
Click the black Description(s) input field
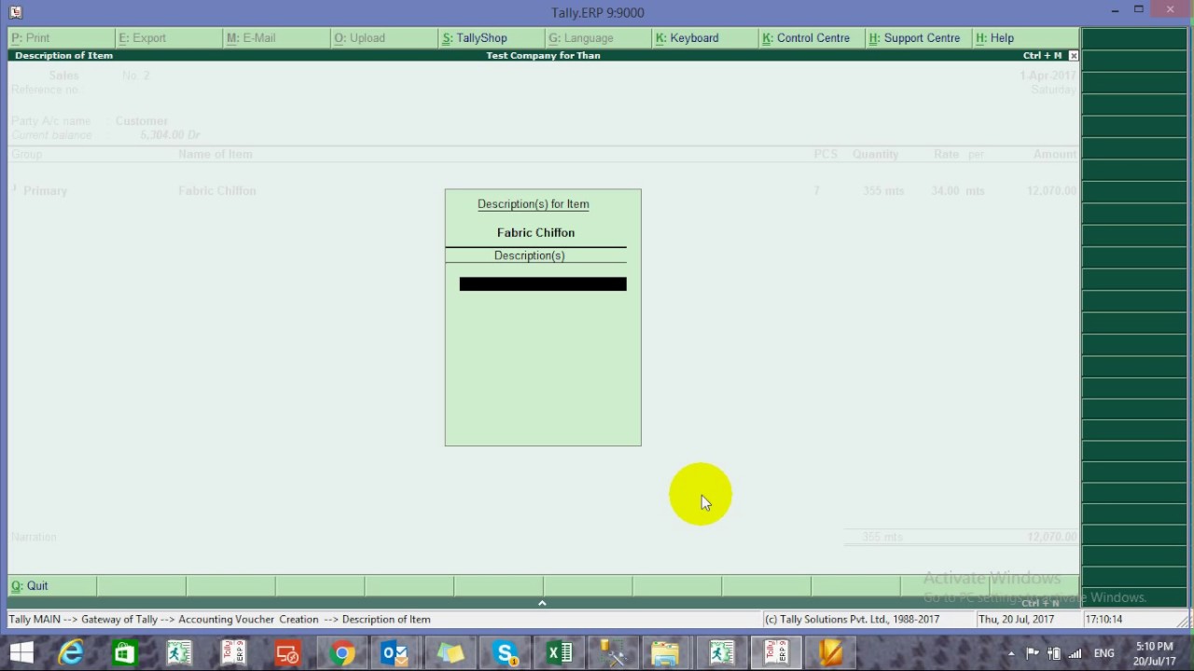point(543,284)
